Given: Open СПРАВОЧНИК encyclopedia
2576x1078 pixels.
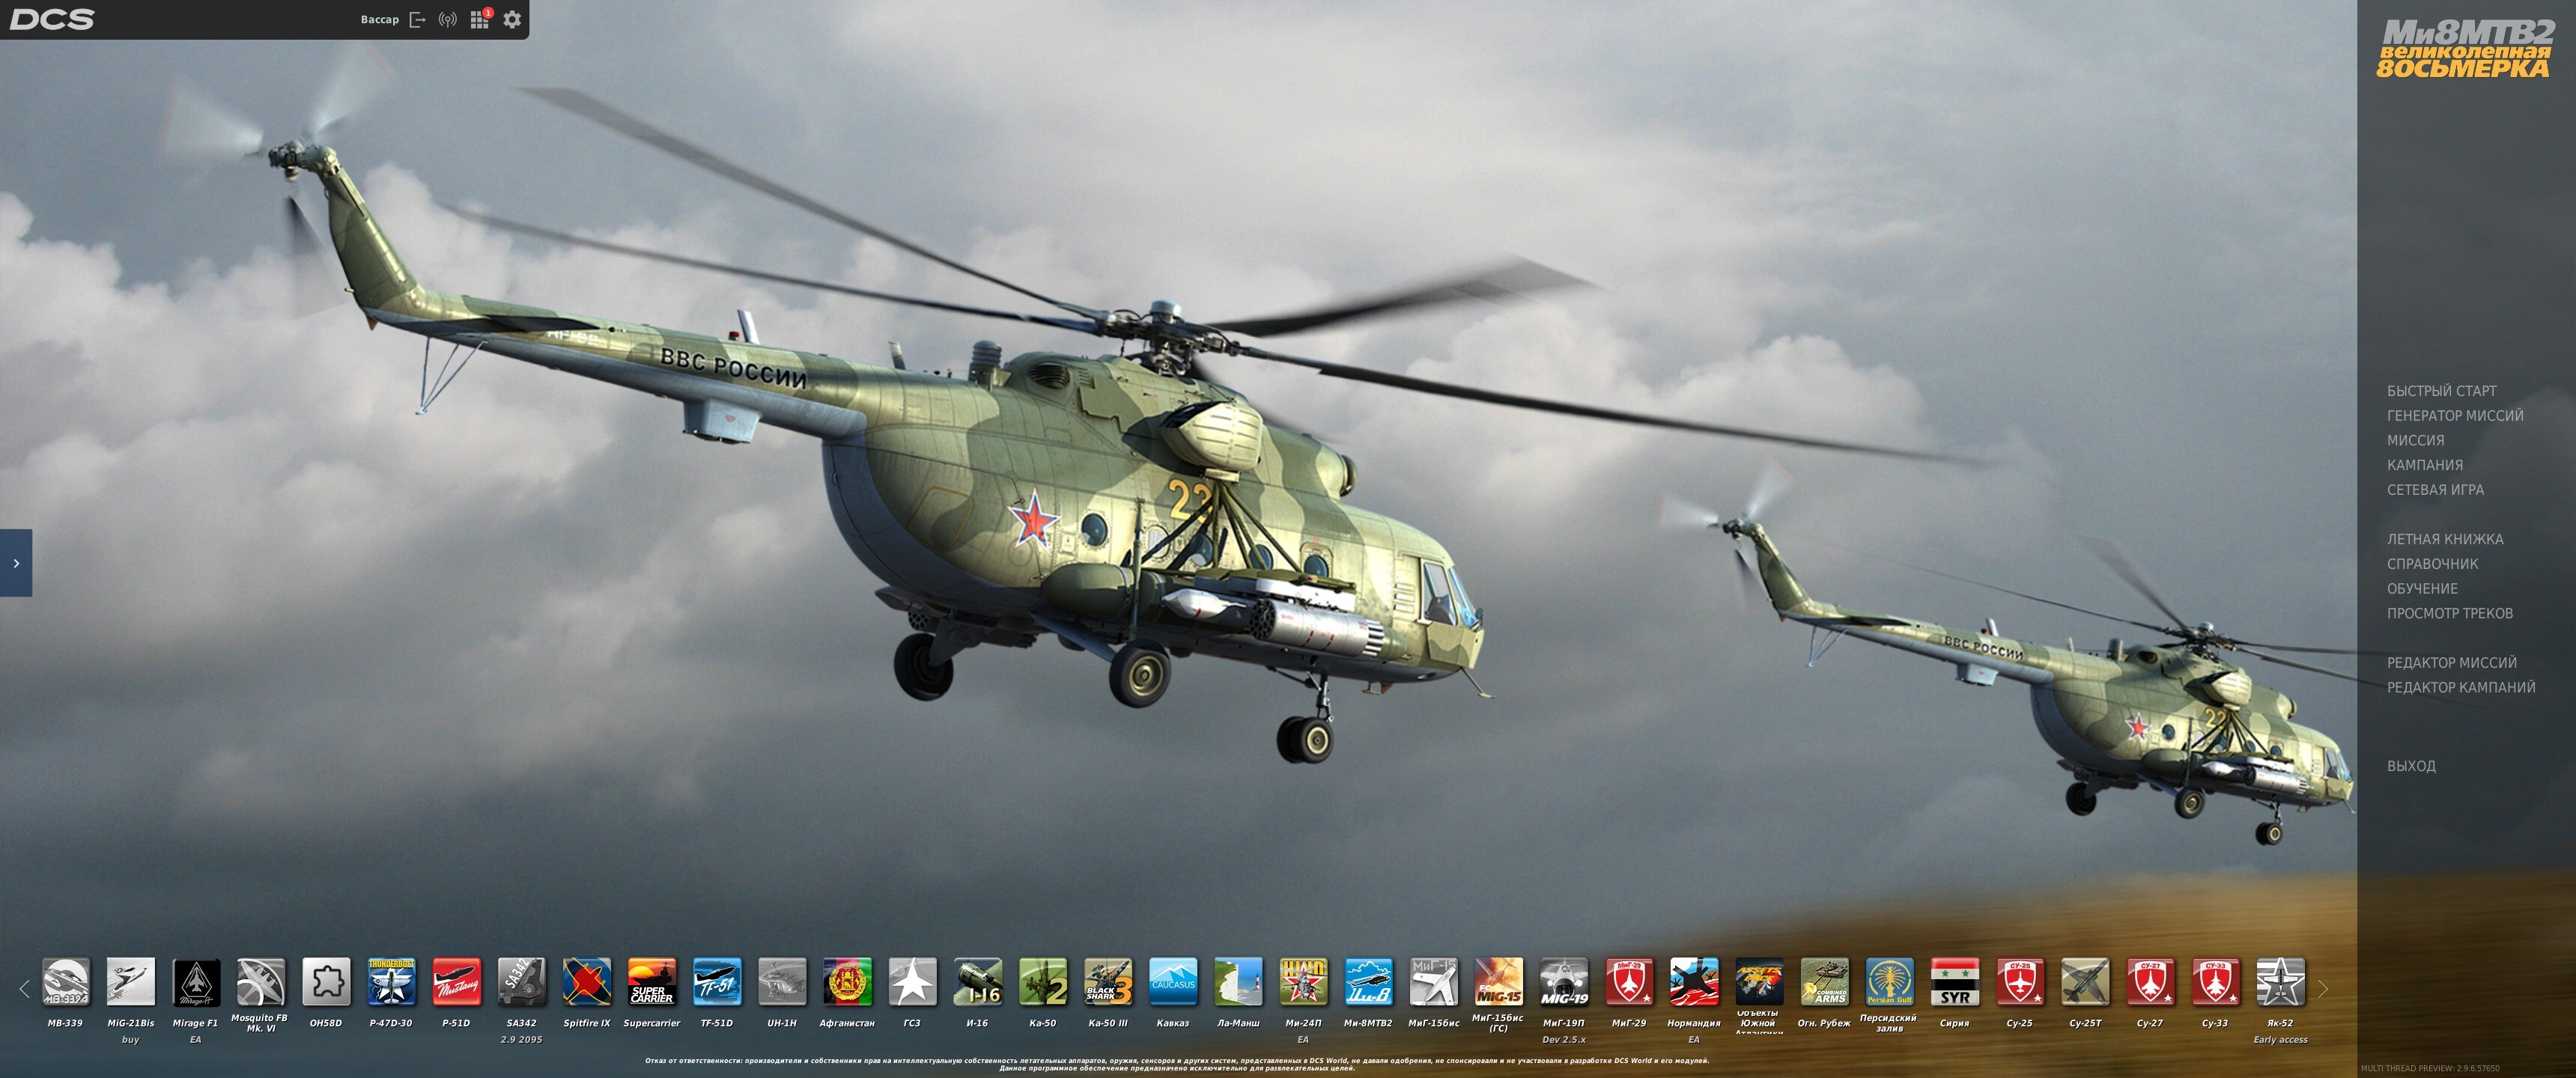Looking at the screenshot, I should coord(2432,564).
